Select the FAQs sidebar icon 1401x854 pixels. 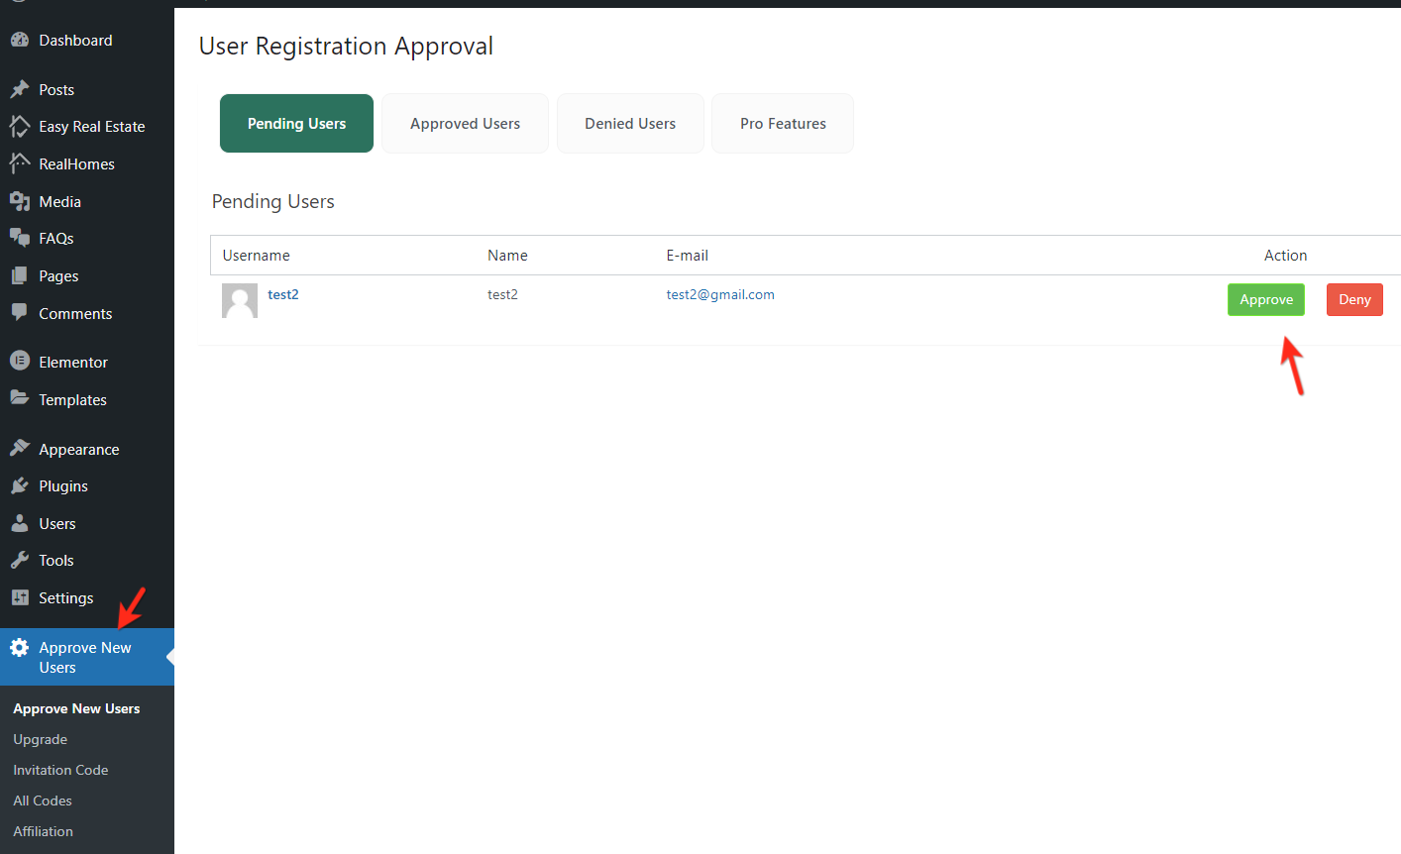click(21, 238)
